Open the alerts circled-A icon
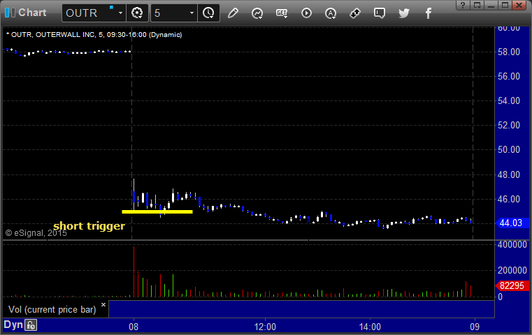Screen dimensions: 532x335 (331, 13)
